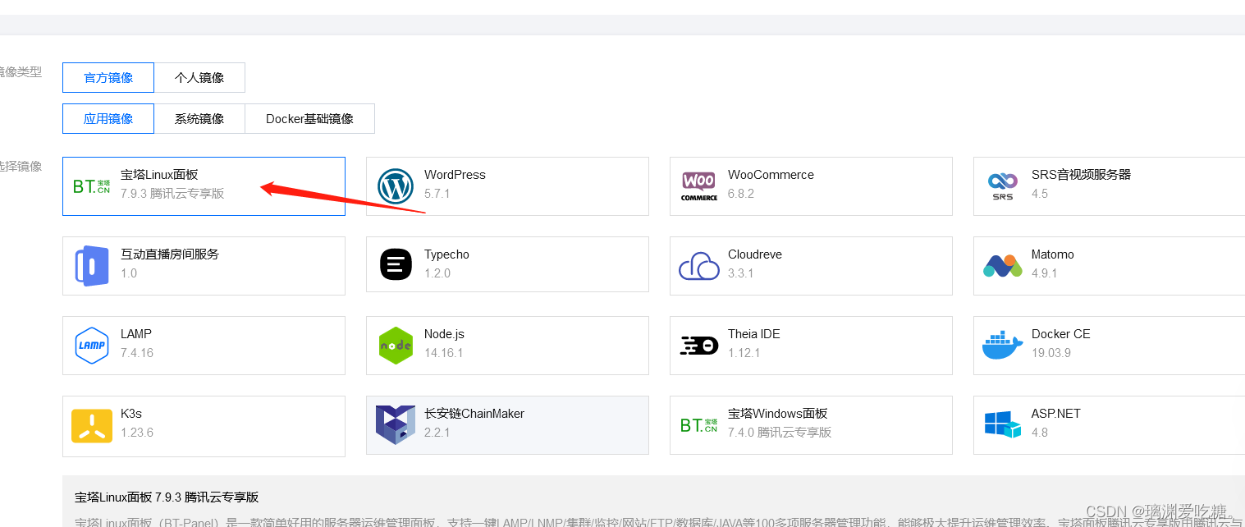1245x527 pixels.
Task: Click the 长安链ChainMaker logo icon
Action: click(x=396, y=424)
